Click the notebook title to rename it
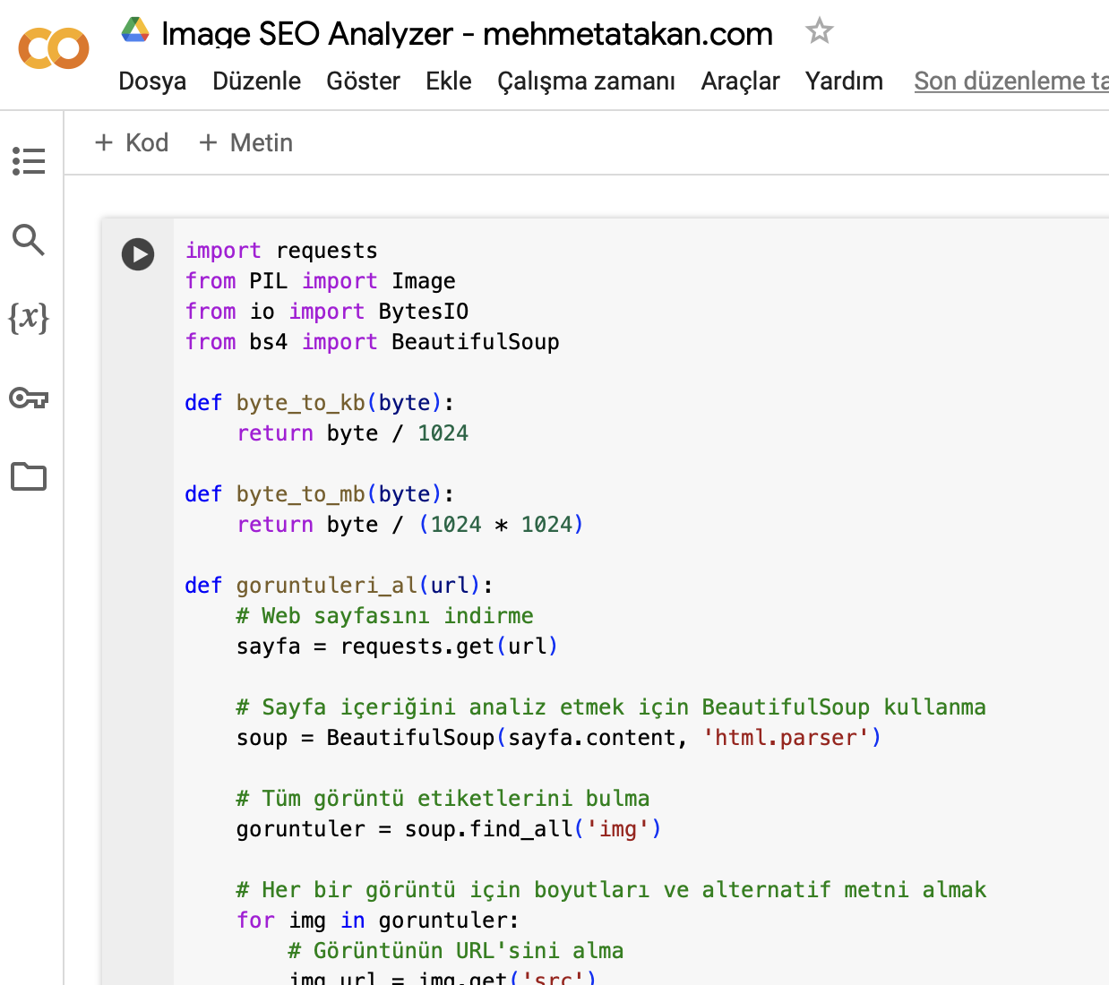Image resolution: width=1109 pixels, height=985 pixels. (466, 34)
